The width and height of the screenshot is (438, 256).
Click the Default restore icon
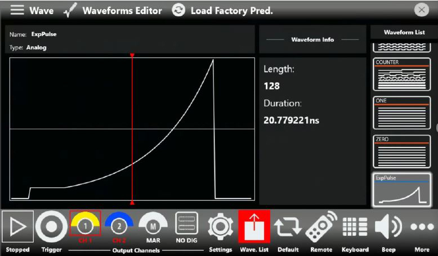[x=288, y=226]
